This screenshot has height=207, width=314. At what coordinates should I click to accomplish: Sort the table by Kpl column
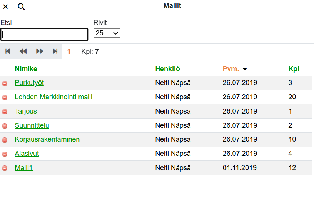[294, 69]
